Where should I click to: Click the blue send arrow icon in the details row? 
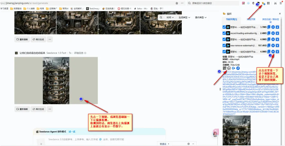point(234,68)
